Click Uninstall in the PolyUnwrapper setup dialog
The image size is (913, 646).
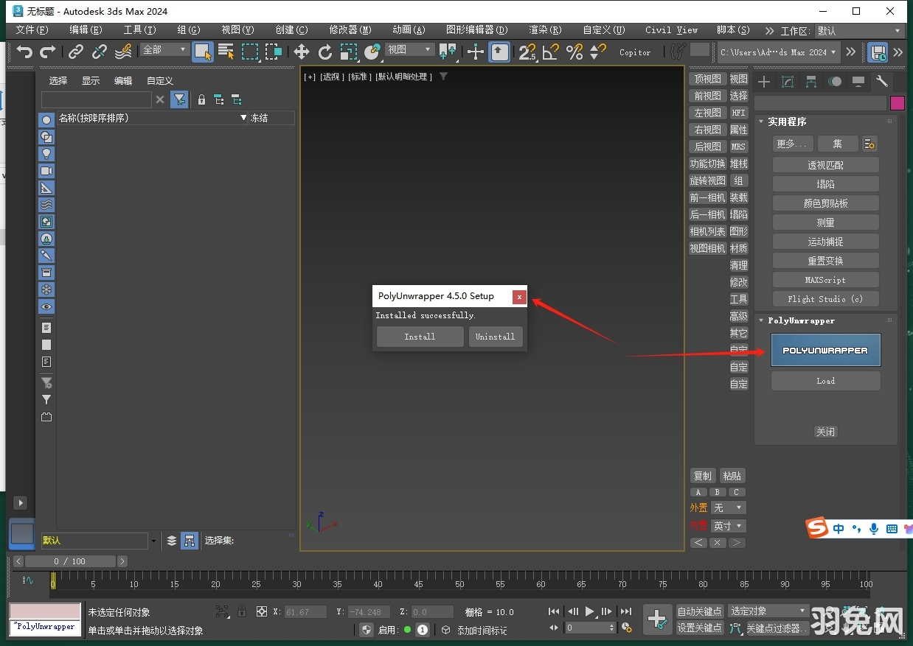(496, 337)
